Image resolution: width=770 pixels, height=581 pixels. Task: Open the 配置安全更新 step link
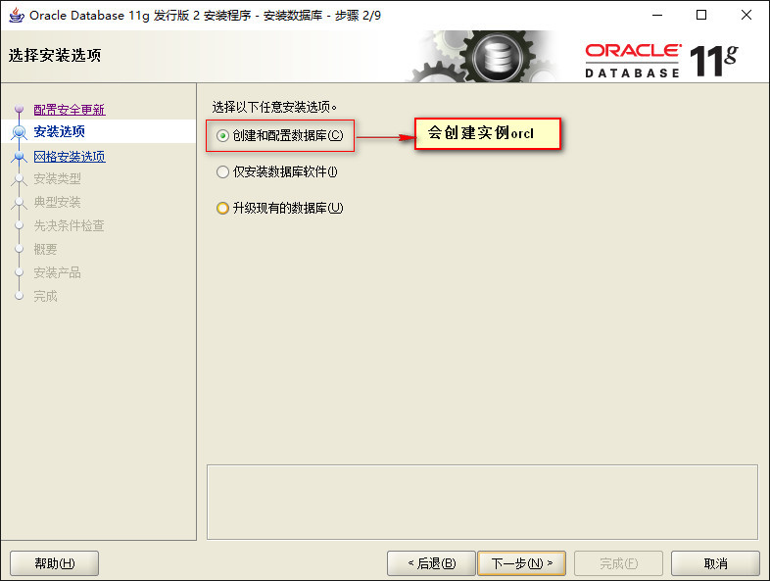pos(70,110)
